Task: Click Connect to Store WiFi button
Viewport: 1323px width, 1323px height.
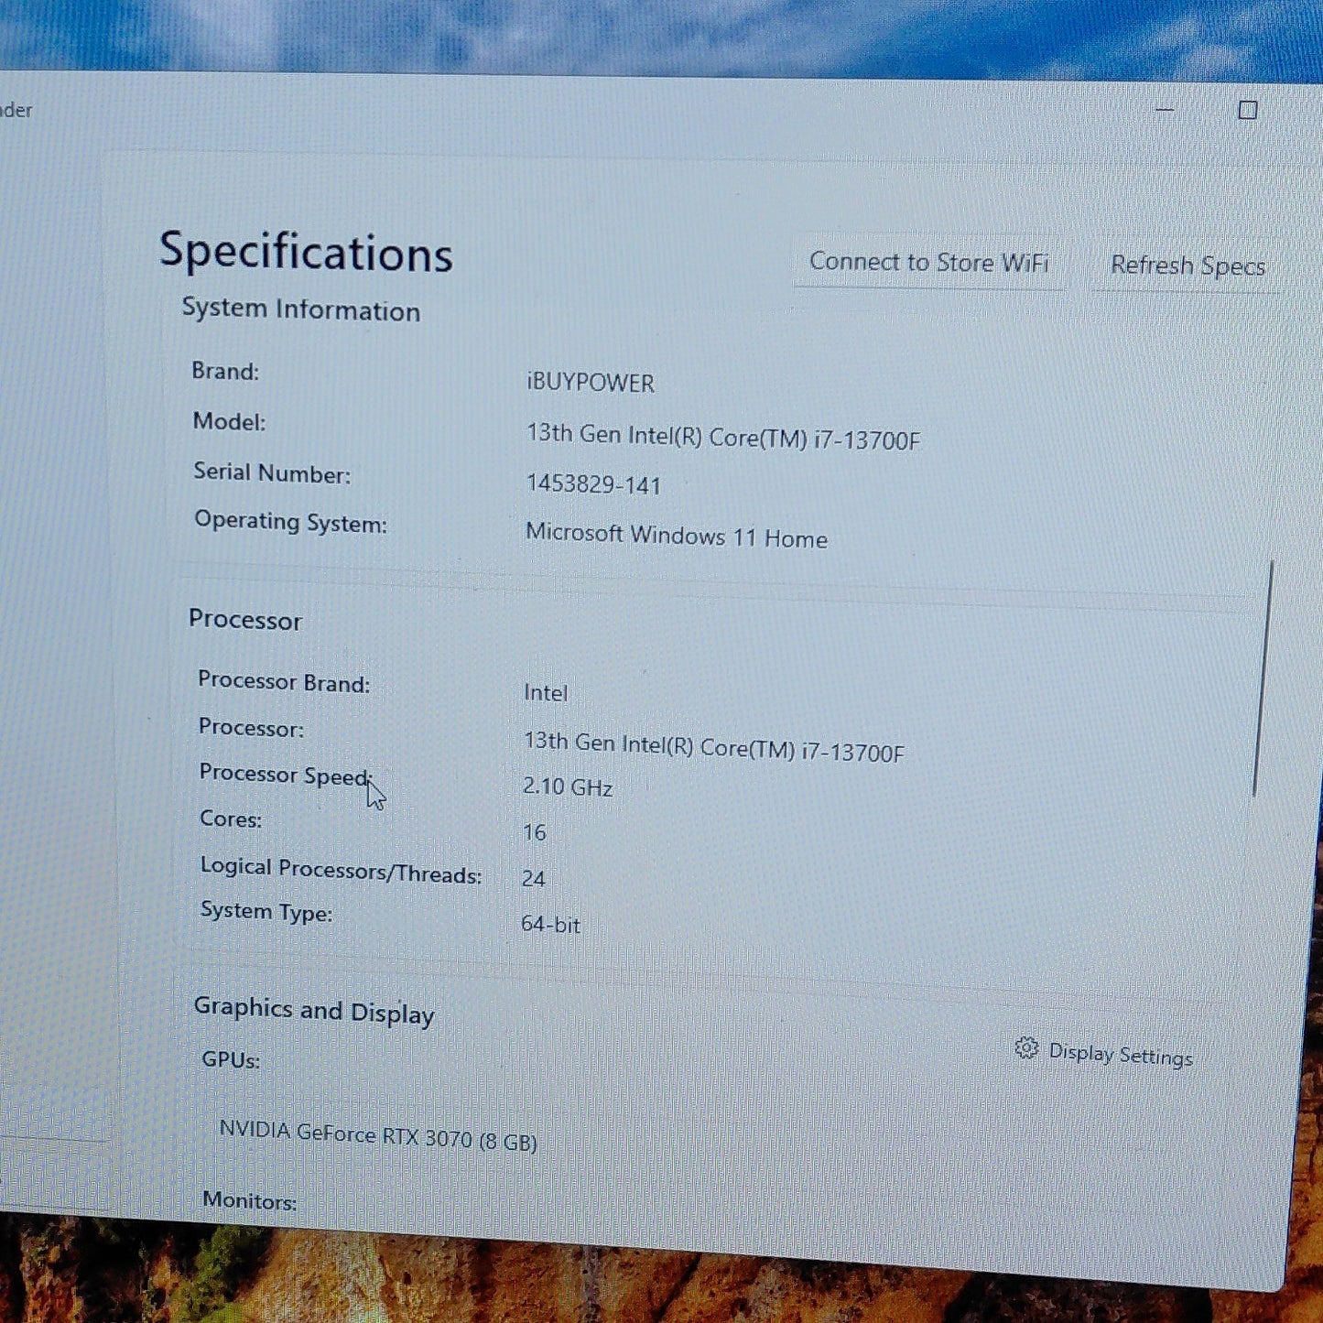Action: coord(928,263)
